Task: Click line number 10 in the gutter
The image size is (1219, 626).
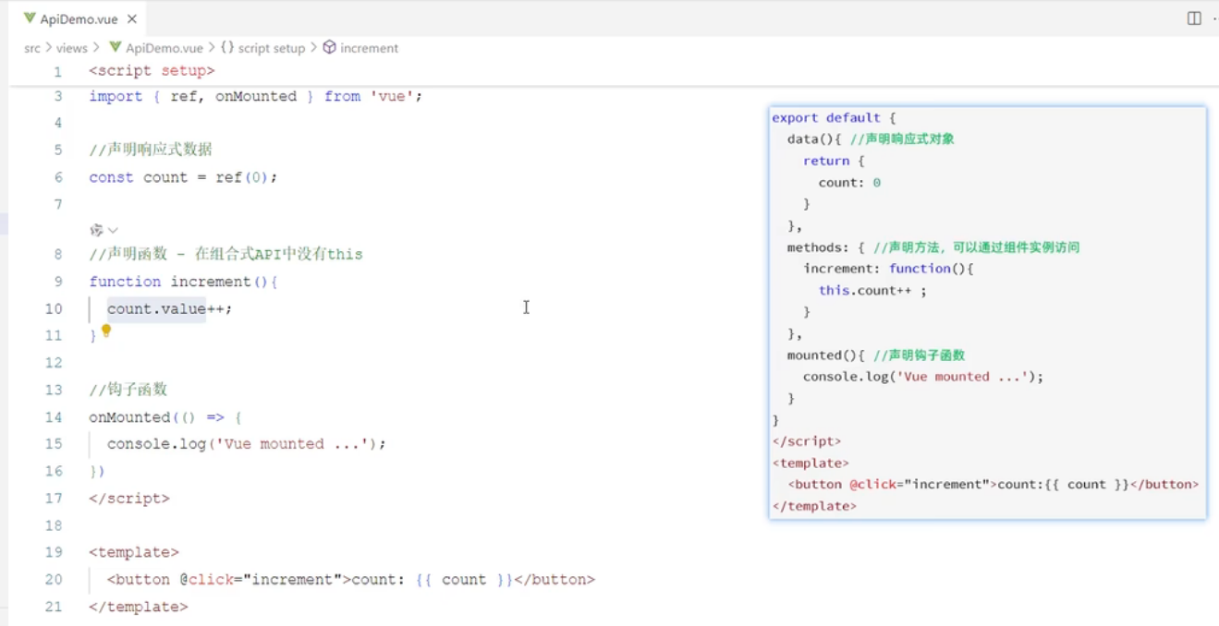Action: click(54, 308)
